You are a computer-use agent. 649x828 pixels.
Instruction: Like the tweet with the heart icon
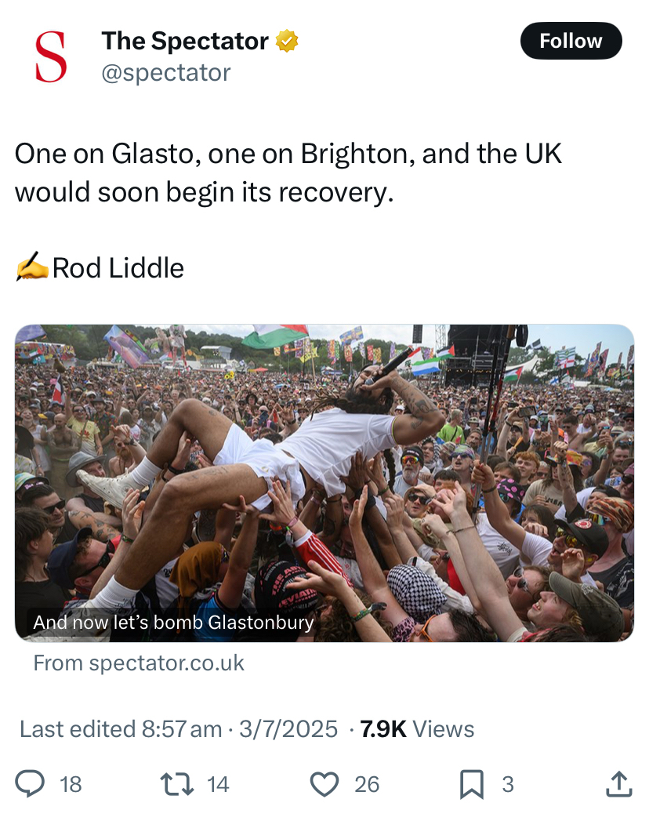324,783
